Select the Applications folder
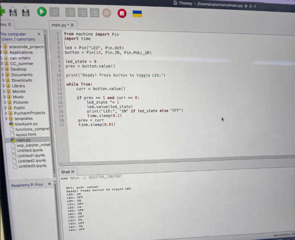This screenshot has width=295, height=240. click(21, 52)
